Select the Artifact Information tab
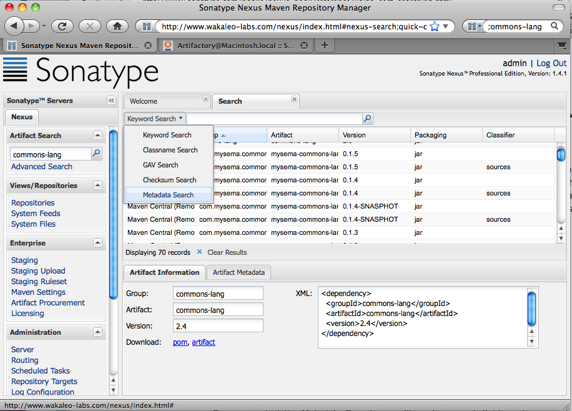Screen dimensions: 572x411 tap(164, 272)
